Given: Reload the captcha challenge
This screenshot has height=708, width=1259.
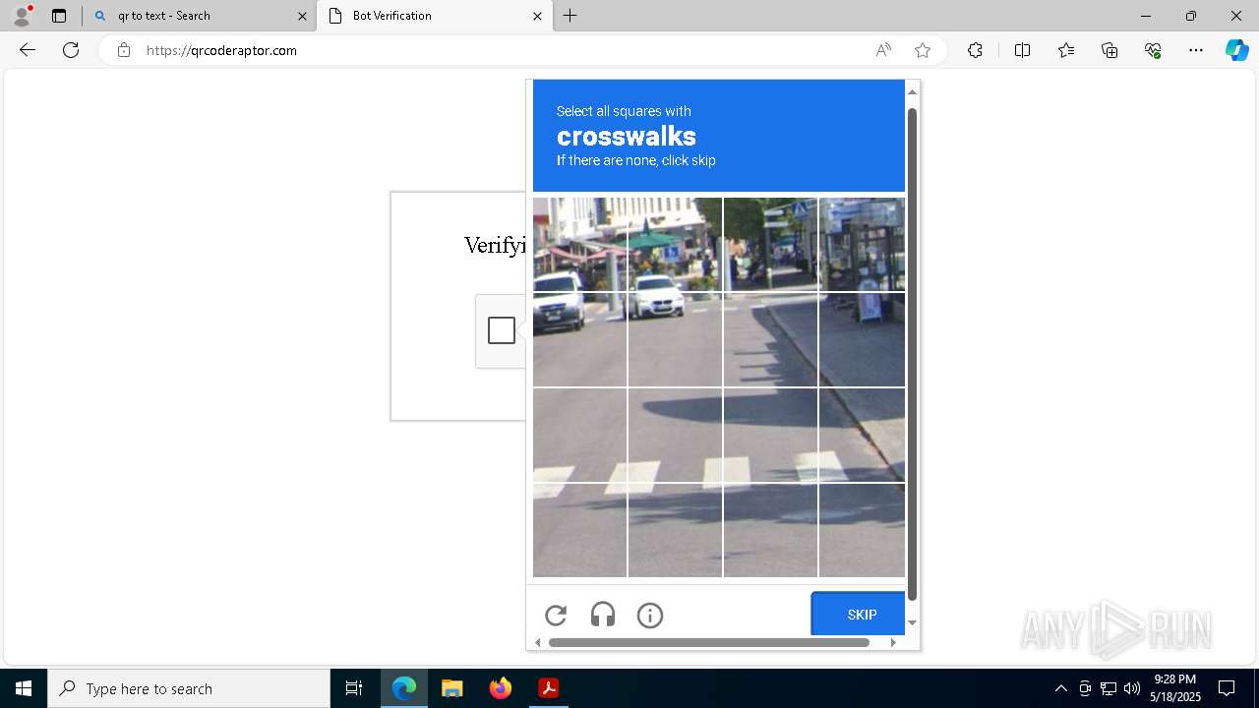Looking at the screenshot, I should click(556, 616).
